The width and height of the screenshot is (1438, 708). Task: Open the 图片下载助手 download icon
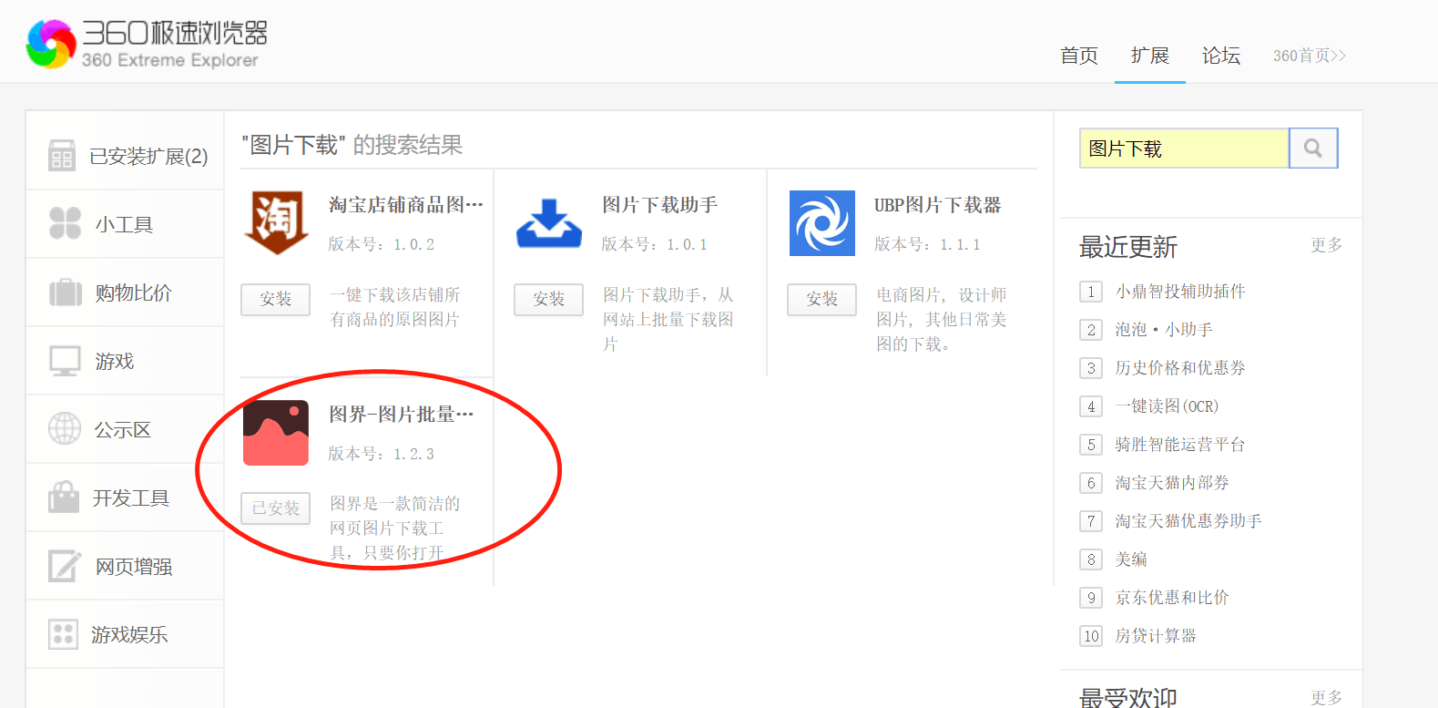(549, 223)
